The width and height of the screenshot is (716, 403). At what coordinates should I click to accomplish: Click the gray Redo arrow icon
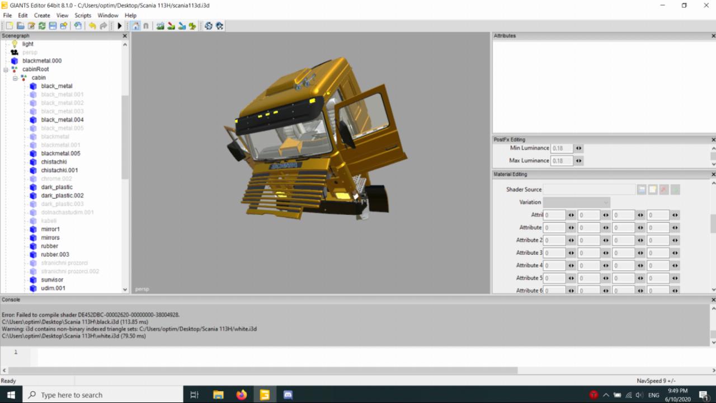103,26
